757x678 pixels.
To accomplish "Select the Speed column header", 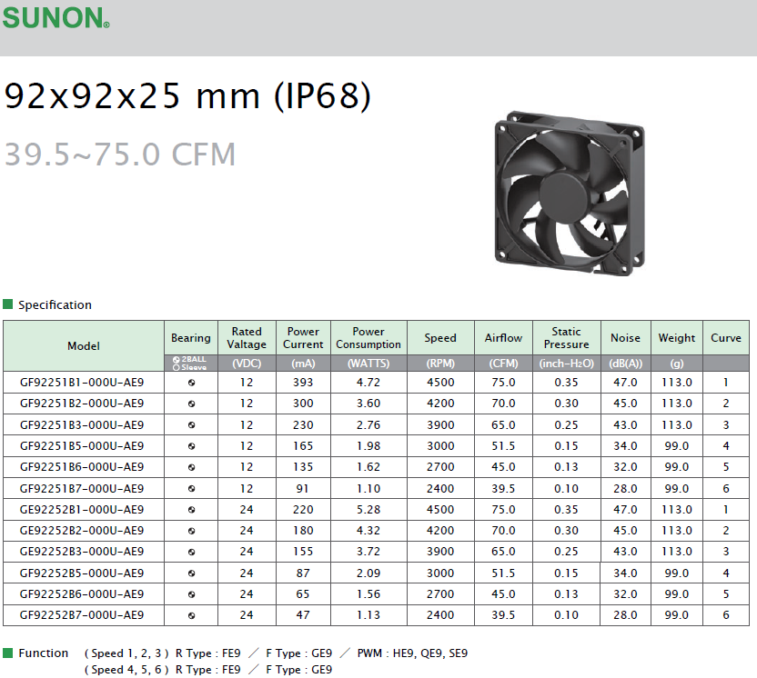I will pos(440,337).
